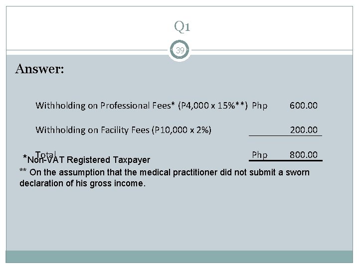The image size is (359, 269).
Task: Click the sworn declaration assumption footnote
Action: pos(165,178)
